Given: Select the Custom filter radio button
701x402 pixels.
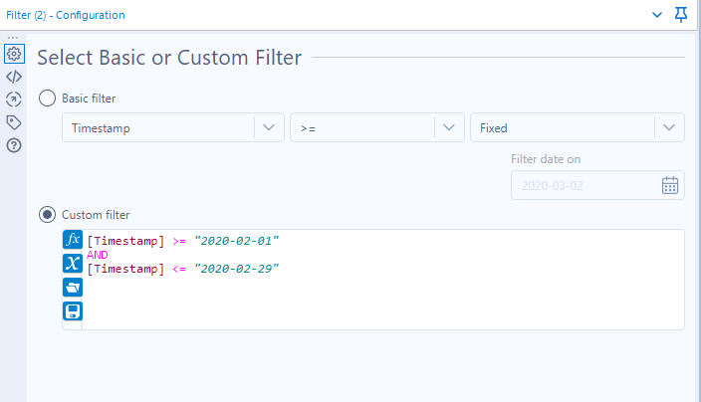Looking at the screenshot, I should (x=47, y=214).
